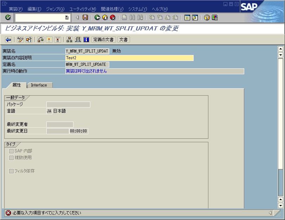Enable the 複数使用 checkbox
285x220 pixels.
(12, 158)
